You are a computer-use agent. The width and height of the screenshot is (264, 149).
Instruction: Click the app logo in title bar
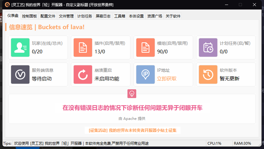[7, 5]
